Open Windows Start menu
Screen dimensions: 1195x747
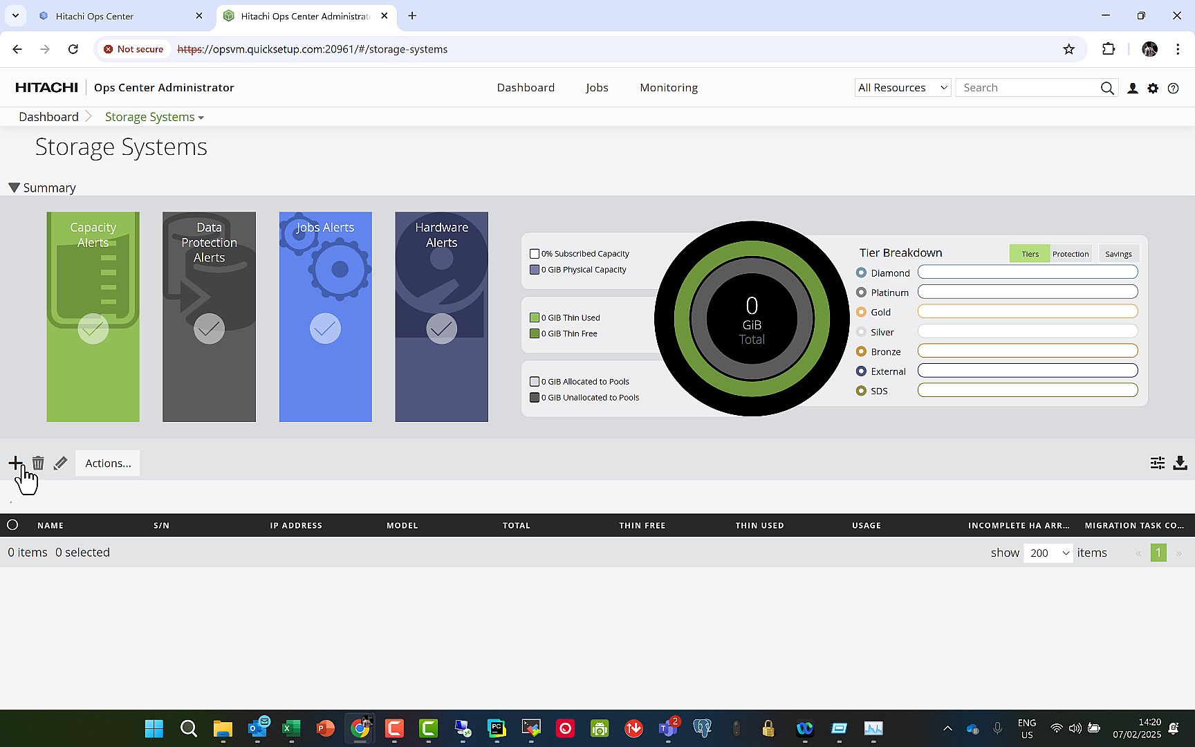pyautogui.click(x=154, y=728)
